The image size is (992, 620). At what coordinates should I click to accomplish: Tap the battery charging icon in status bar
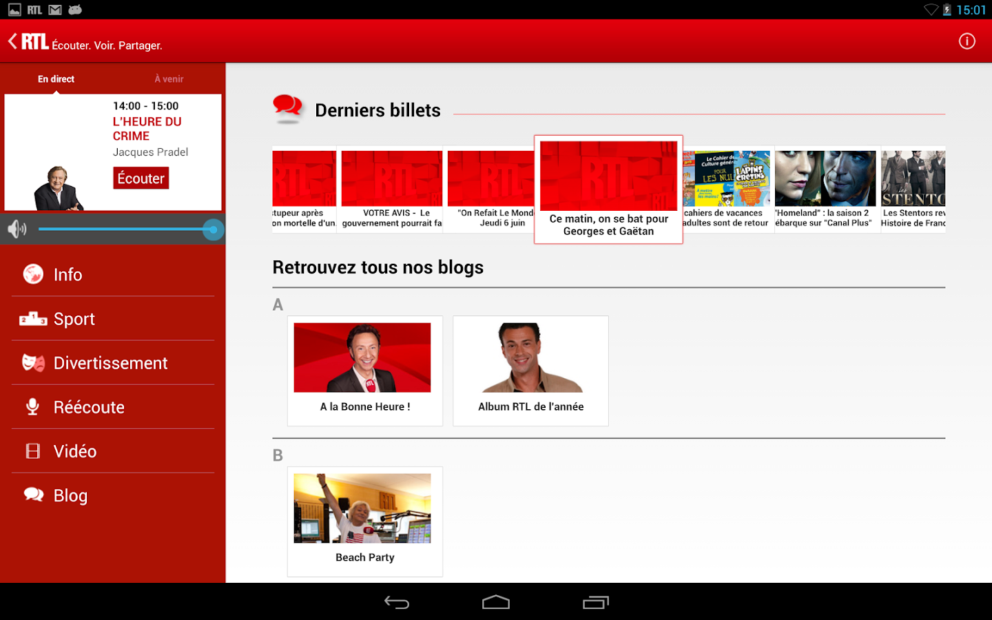point(947,10)
